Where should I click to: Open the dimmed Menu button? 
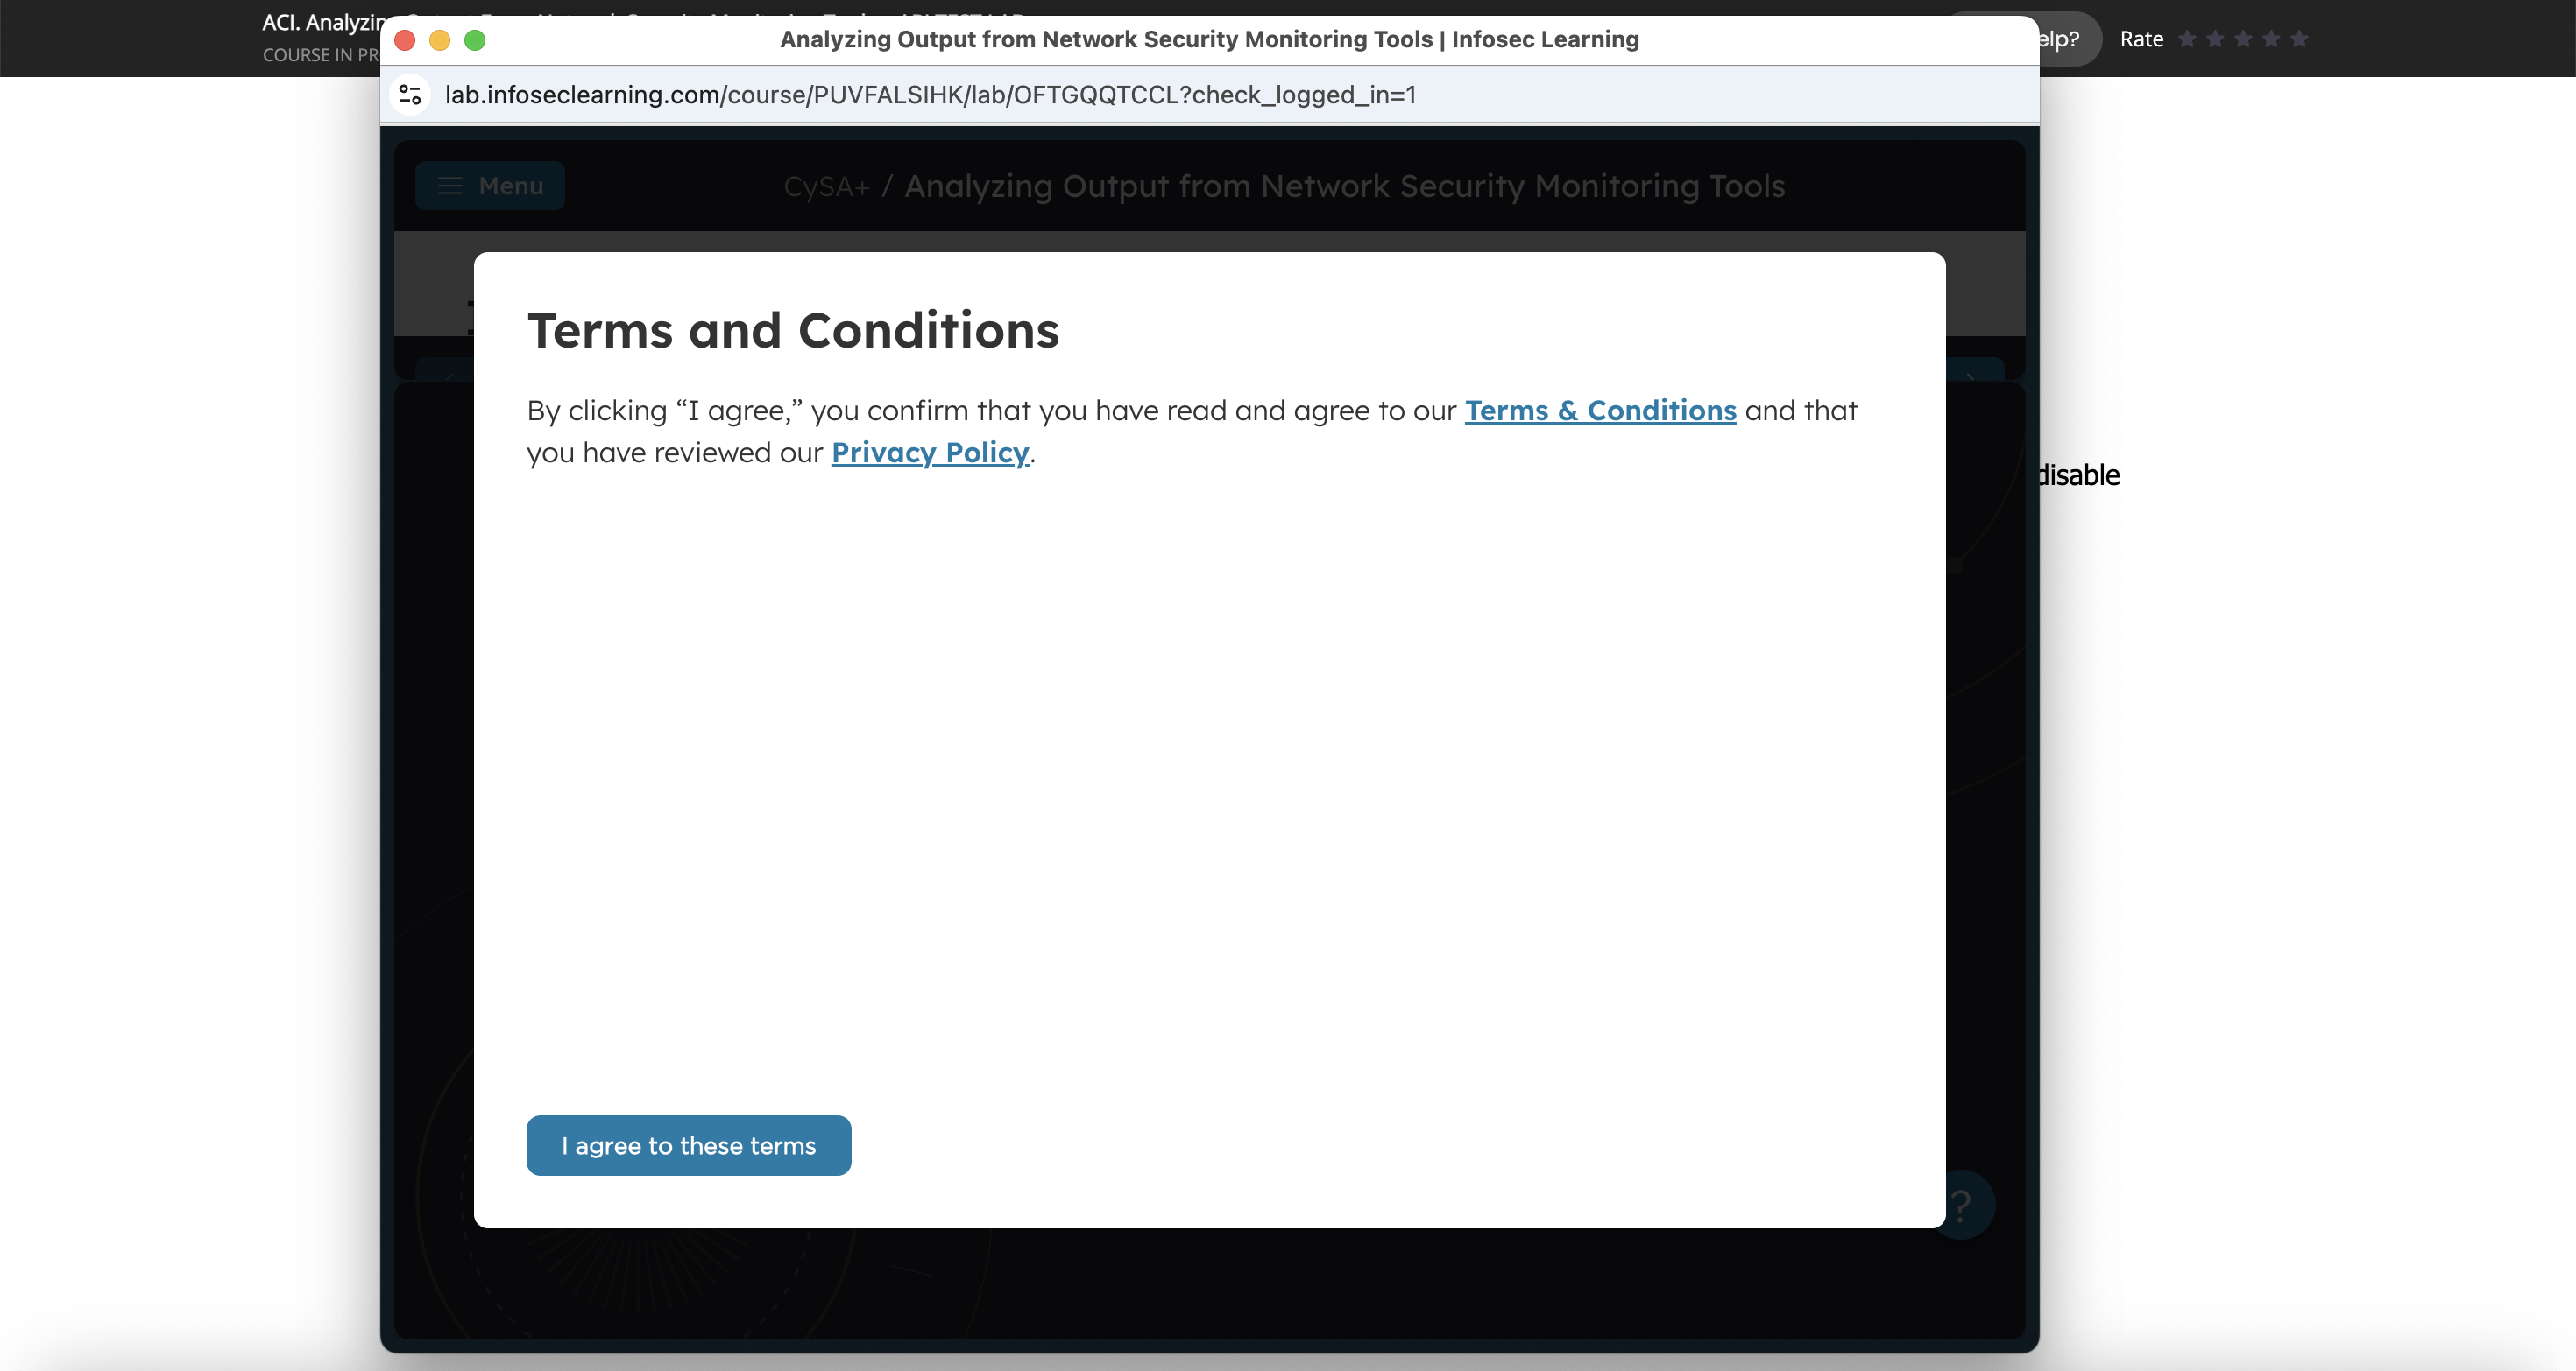[490, 186]
